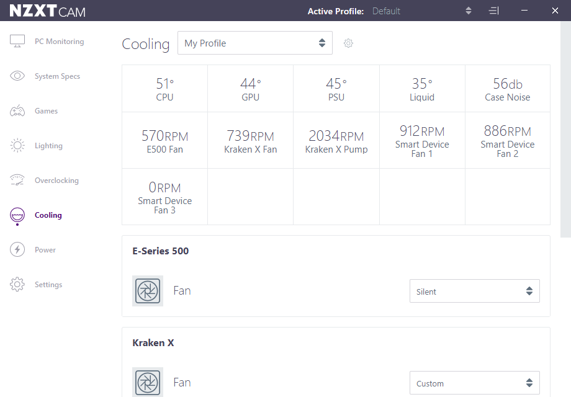Click the Power lightning bolt icon
Screen dimensions: 571x397
[17, 250]
